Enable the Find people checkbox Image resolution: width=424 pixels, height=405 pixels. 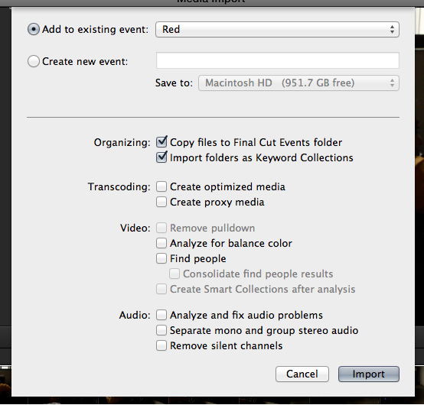pos(161,258)
